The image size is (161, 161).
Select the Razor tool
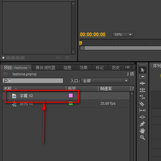142,104
